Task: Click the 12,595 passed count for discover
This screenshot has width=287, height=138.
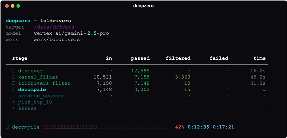Action: [x=140, y=71]
